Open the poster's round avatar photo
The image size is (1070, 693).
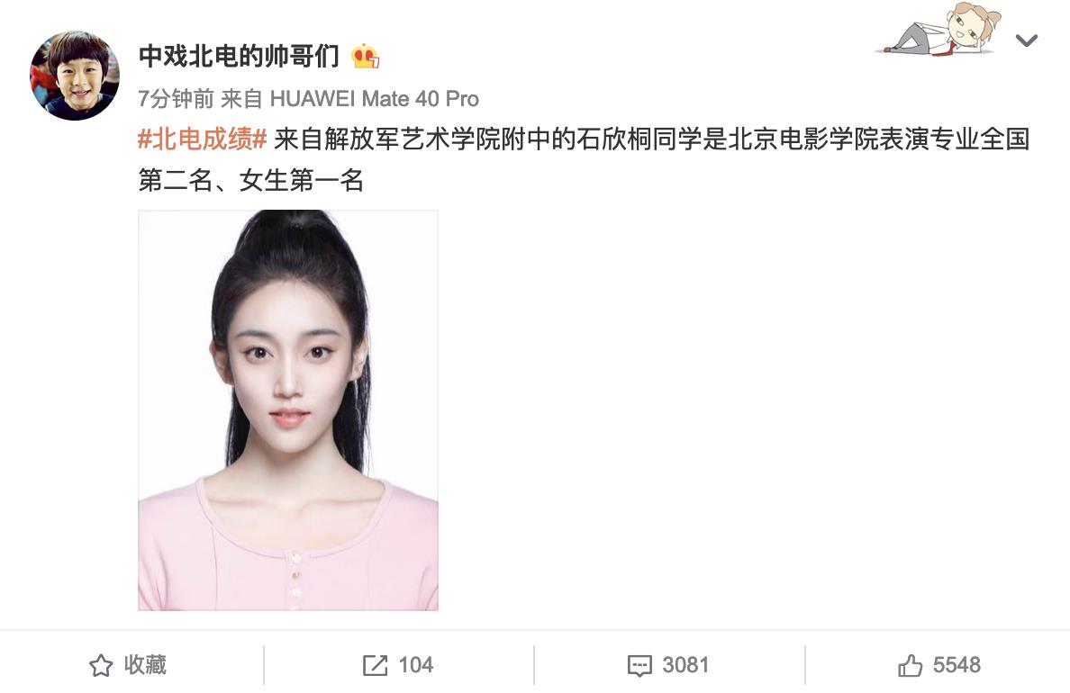click(x=75, y=75)
